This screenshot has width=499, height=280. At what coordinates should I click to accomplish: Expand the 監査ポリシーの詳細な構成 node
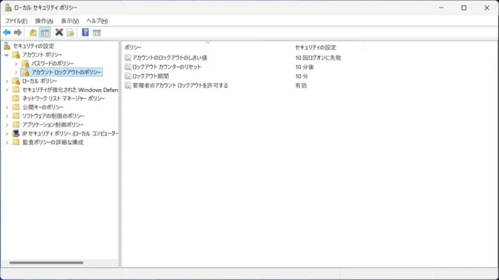pos(7,142)
